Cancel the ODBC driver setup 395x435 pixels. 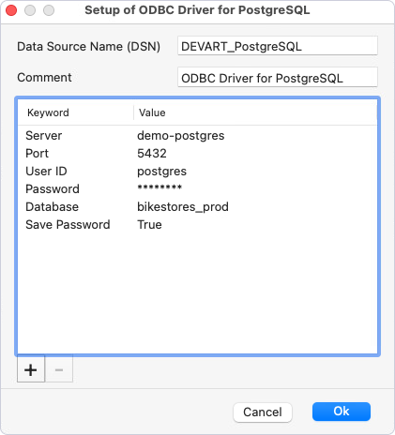point(263,412)
